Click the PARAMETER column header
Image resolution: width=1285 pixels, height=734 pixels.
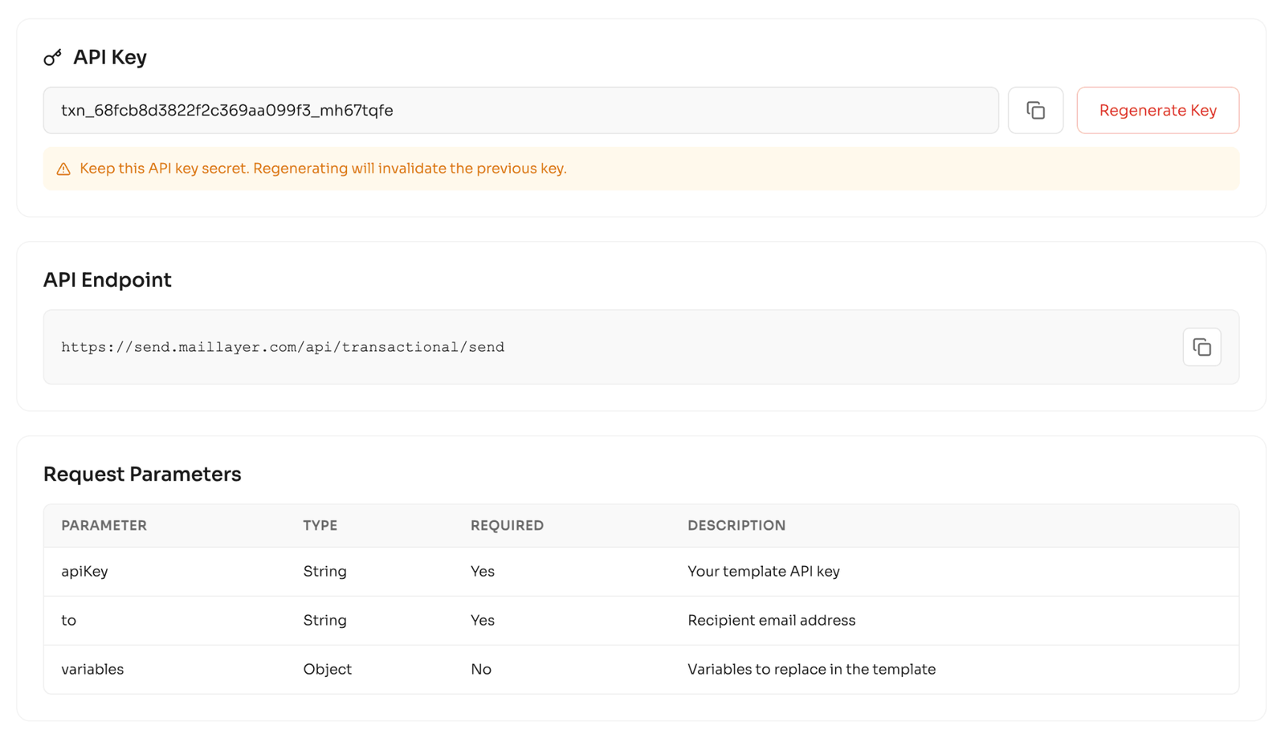click(x=104, y=525)
